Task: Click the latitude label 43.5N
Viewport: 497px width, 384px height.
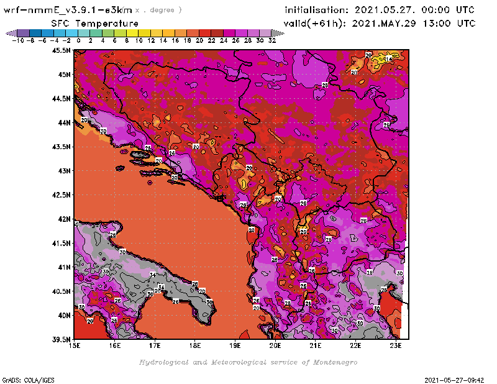Action: tap(61, 147)
